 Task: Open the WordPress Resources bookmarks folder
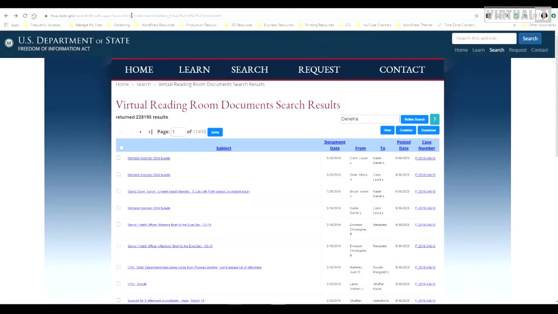coord(155,25)
